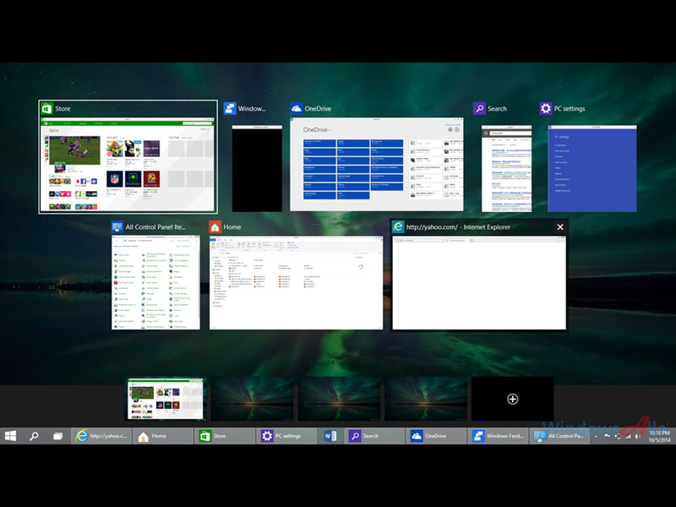
Task: Add a new virtual desktop
Action: tap(512, 399)
